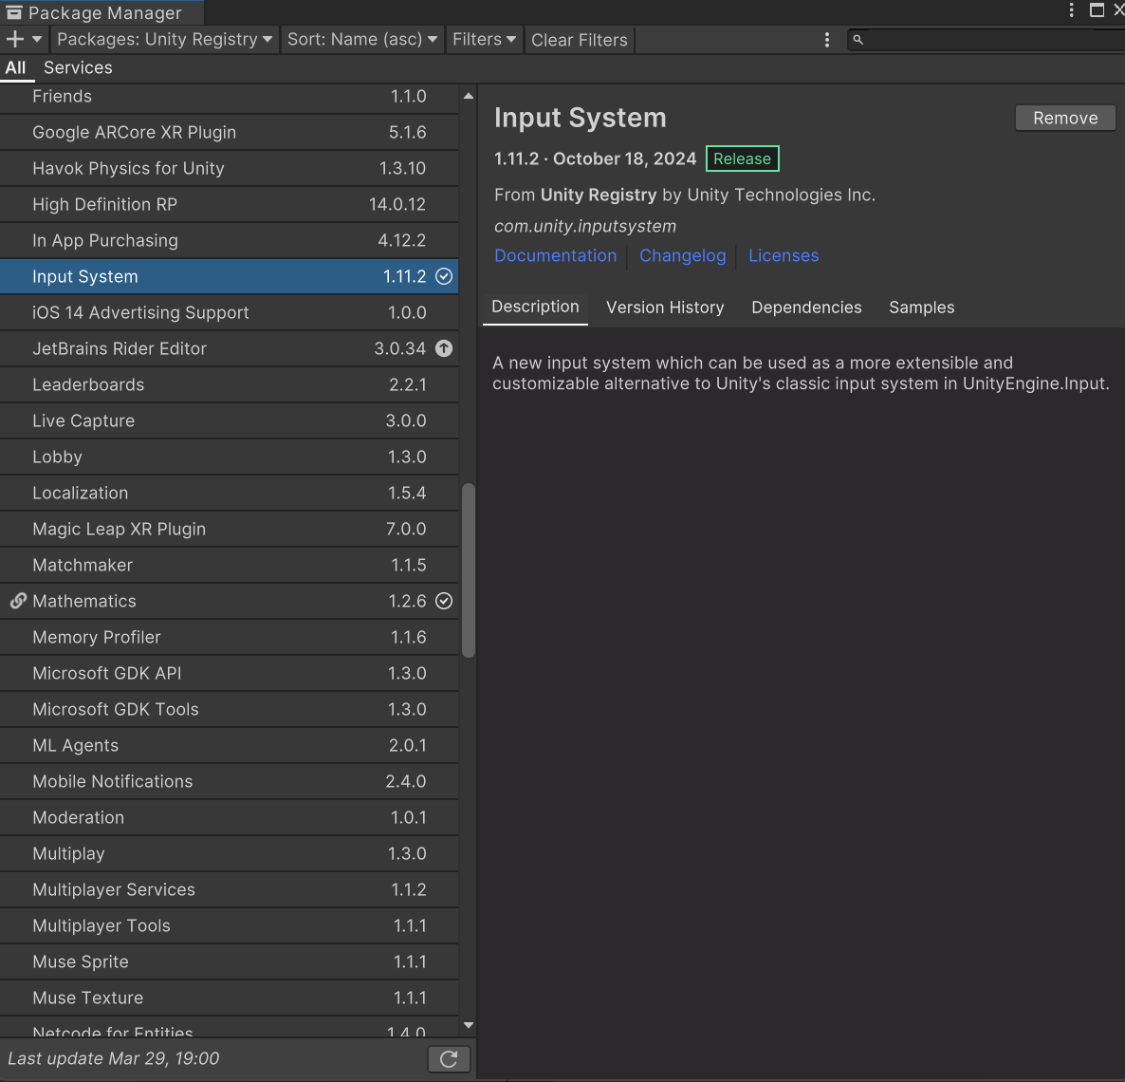
Task: Click the com.unity.inputsystem package name
Action: tap(584, 226)
